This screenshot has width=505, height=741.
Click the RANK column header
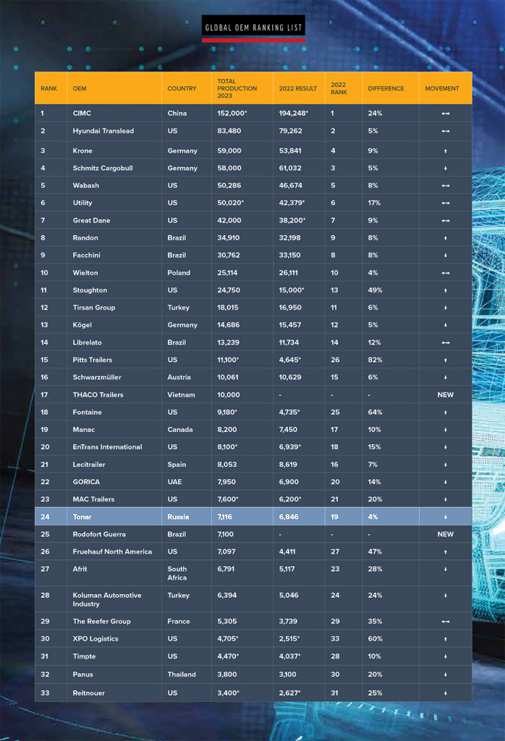[x=48, y=88]
